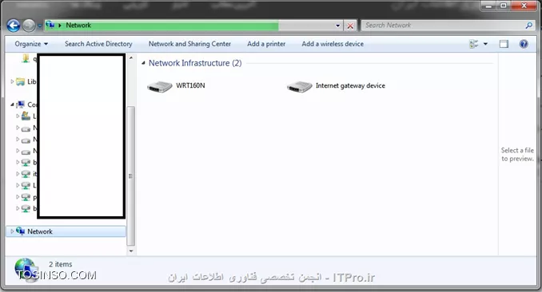The image size is (542, 292).
Task: Click the Network icon in navigation pane
Action: tap(21, 231)
